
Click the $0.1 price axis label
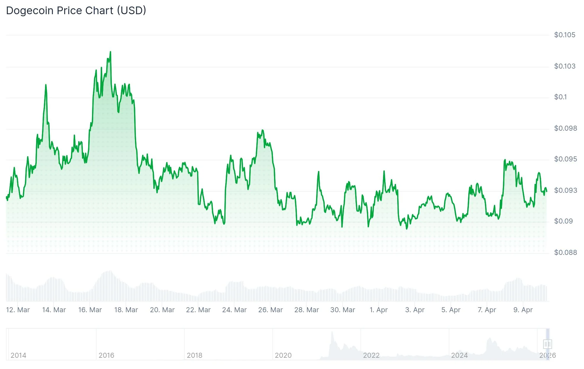[560, 97]
